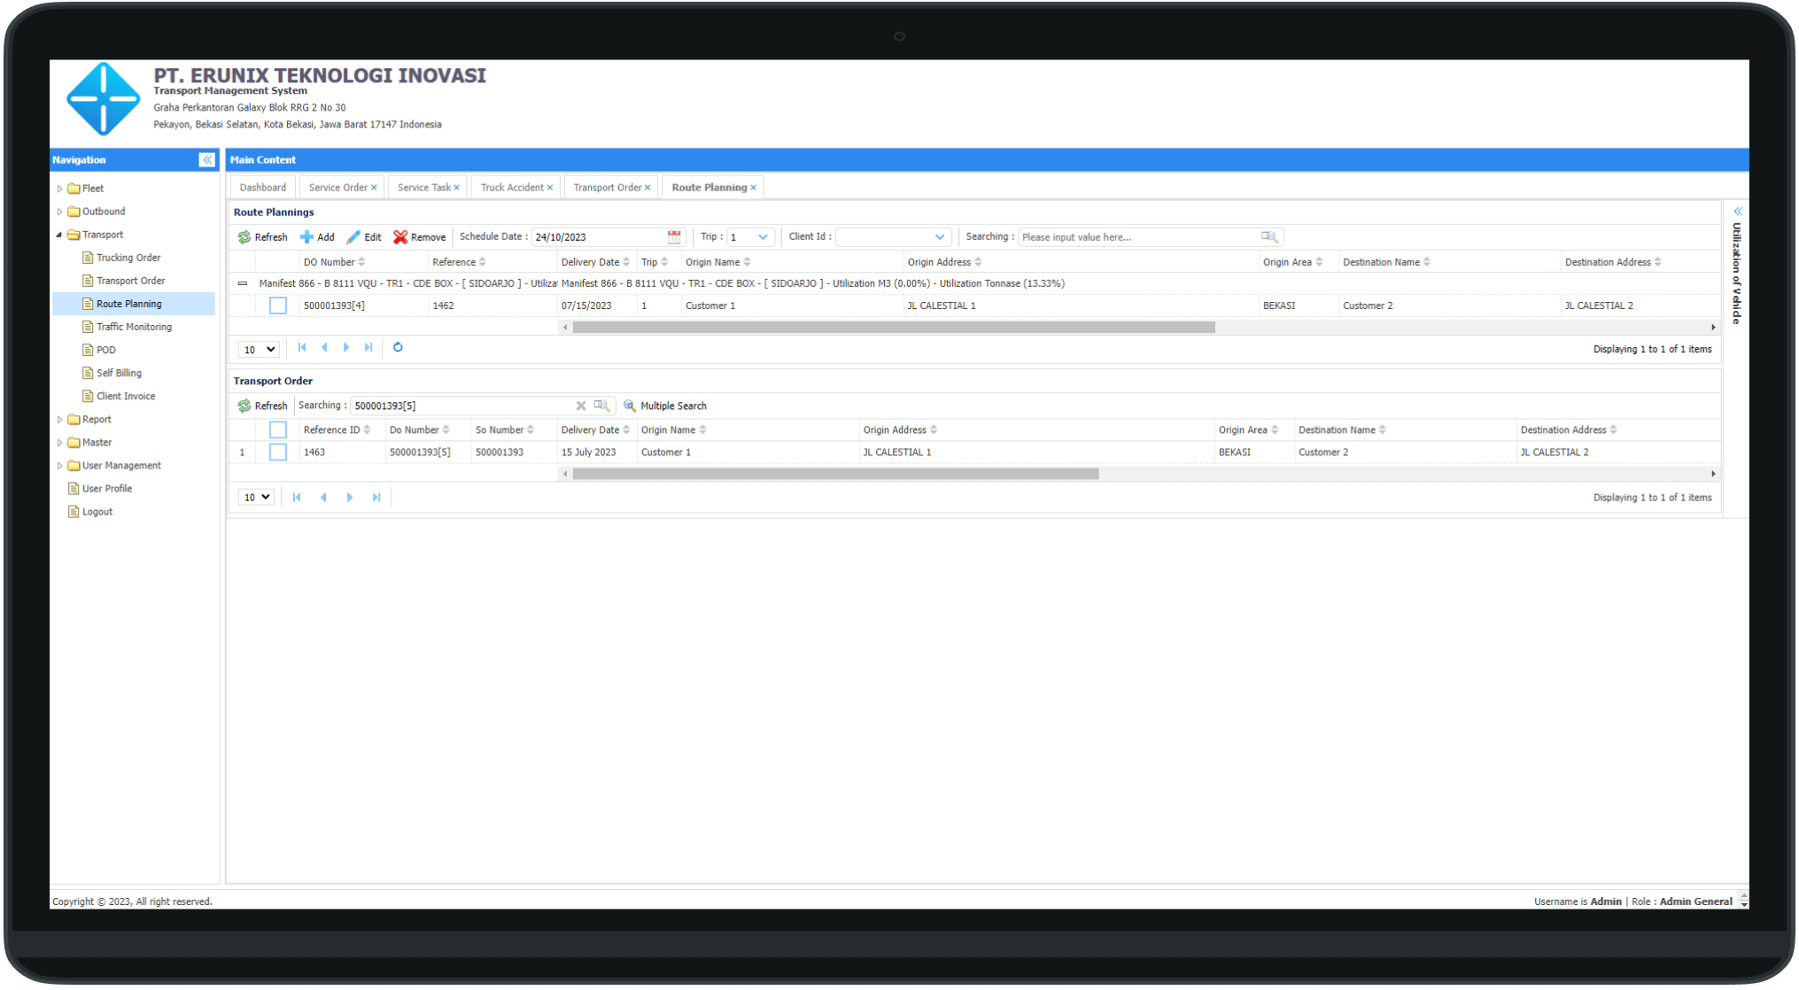Open Transport Order in navigation tree
1799x990 pixels.
pos(130,281)
